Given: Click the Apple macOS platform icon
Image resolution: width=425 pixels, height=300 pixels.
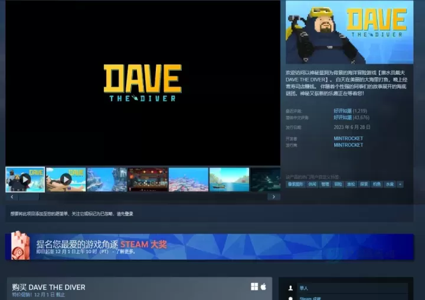Looking at the screenshot, I should 263,286.
